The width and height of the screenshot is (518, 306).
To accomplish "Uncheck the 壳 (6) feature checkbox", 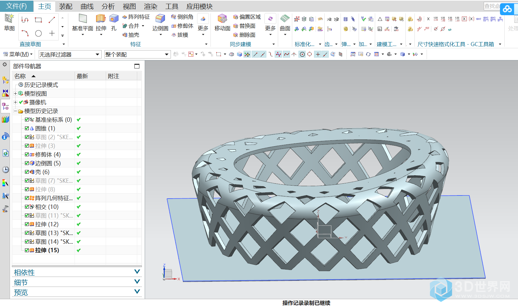I will (x=27, y=172).
